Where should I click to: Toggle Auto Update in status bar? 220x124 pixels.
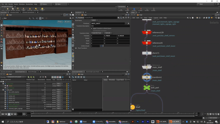[x=213, y=118]
